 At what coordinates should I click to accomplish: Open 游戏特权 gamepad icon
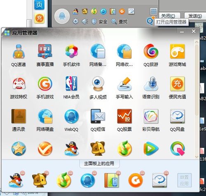19,83
